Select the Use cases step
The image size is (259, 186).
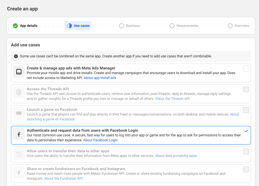tap(78, 26)
